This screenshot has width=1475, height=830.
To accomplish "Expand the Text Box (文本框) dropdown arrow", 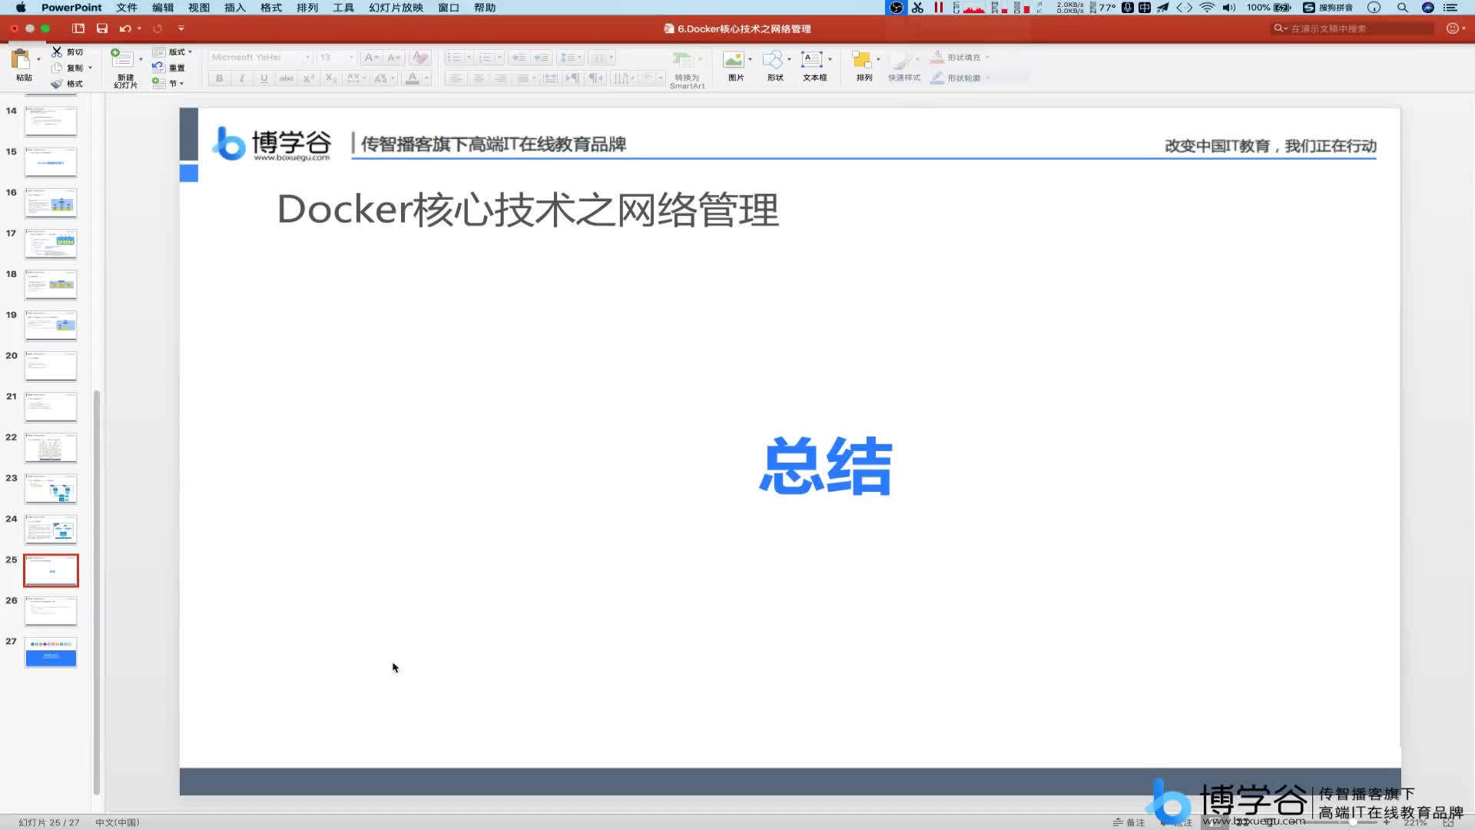I will point(830,59).
